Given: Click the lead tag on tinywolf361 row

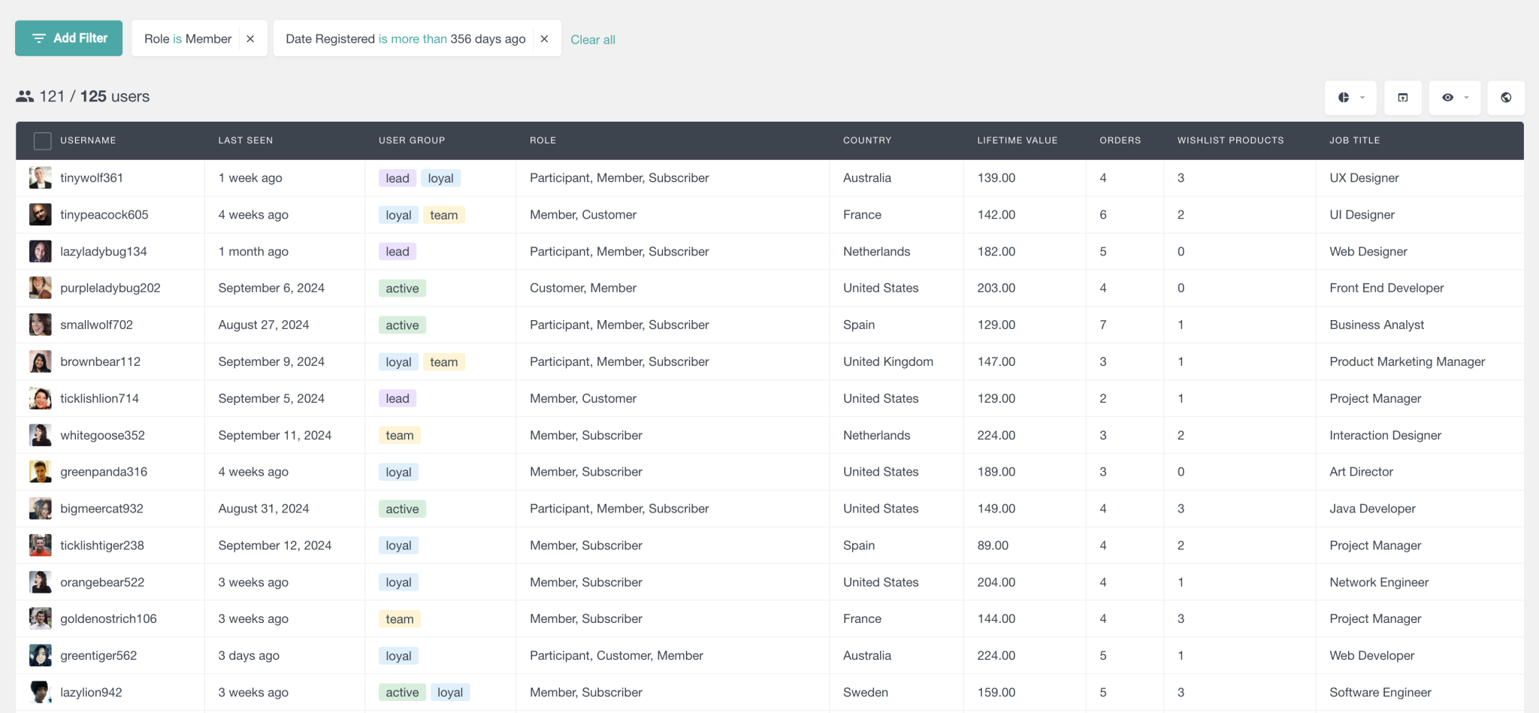Looking at the screenshot, I should point(398,178).
